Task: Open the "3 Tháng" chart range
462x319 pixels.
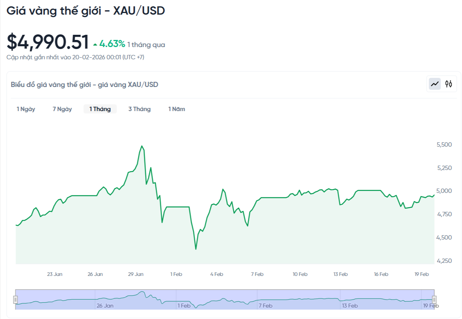Action: pos(139,109)
